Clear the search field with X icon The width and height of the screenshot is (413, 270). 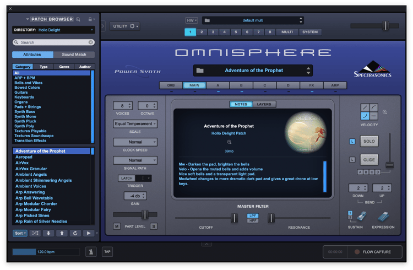[91, 42]
